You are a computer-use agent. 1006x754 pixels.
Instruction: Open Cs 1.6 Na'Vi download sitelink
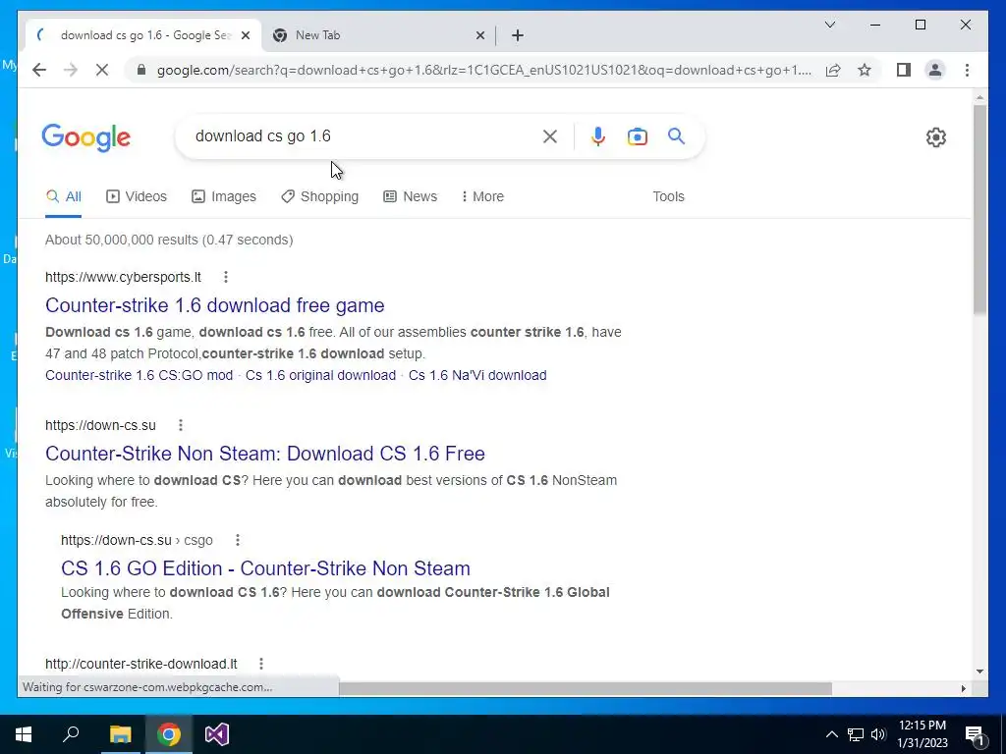477,375
